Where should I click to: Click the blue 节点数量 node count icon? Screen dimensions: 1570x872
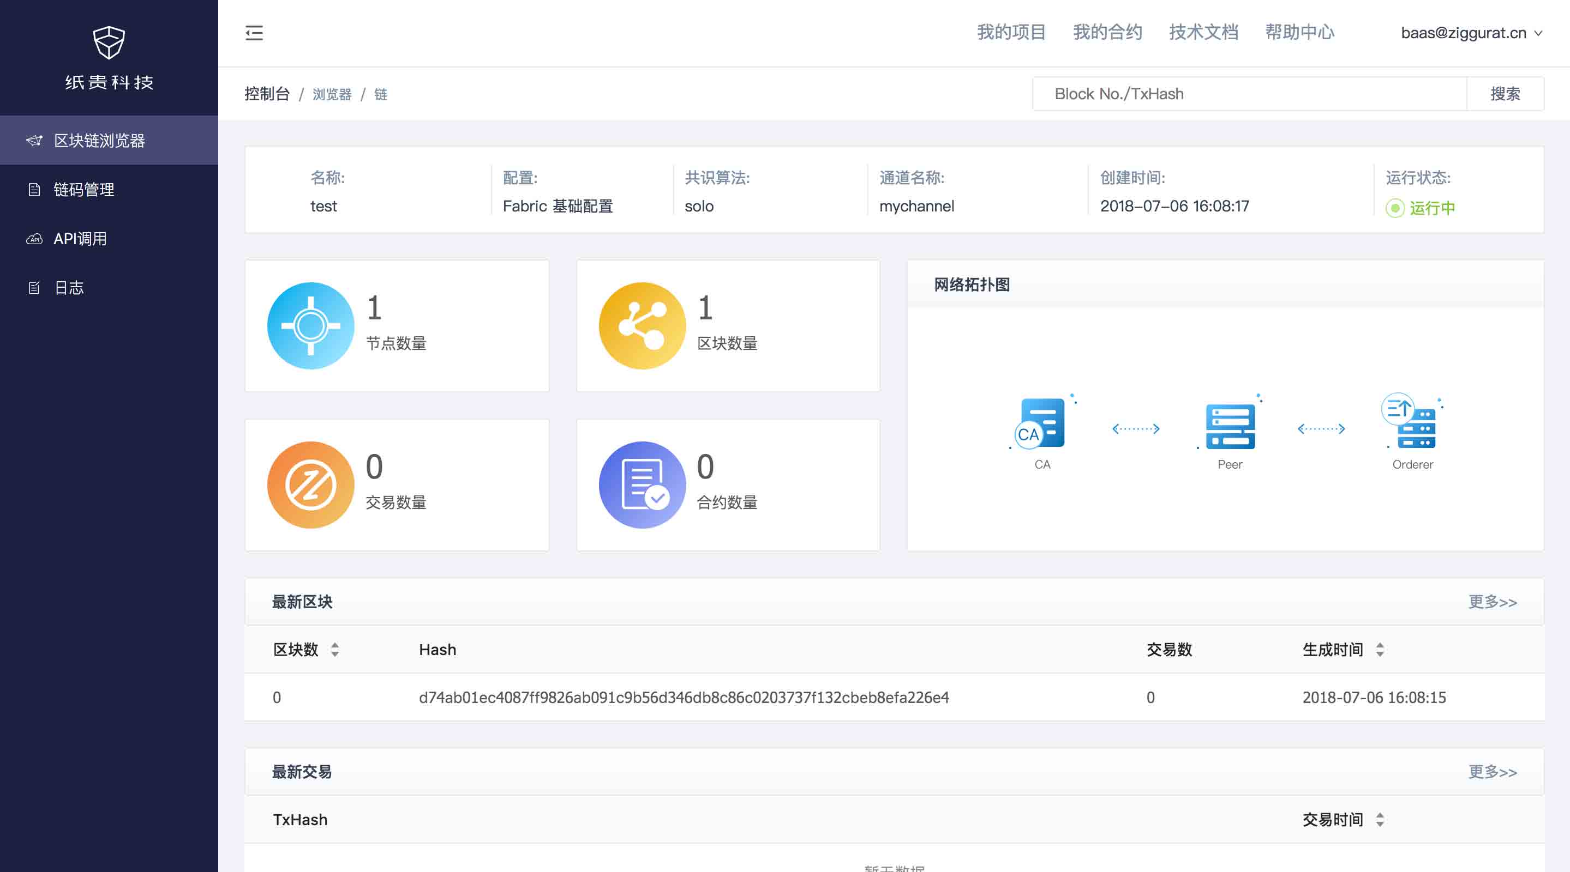310,326
